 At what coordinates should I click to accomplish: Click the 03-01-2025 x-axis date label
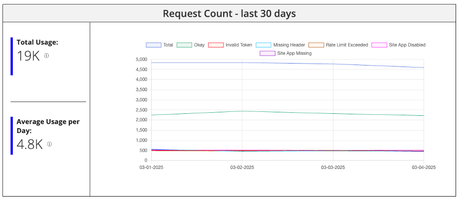tap(151, 168)
